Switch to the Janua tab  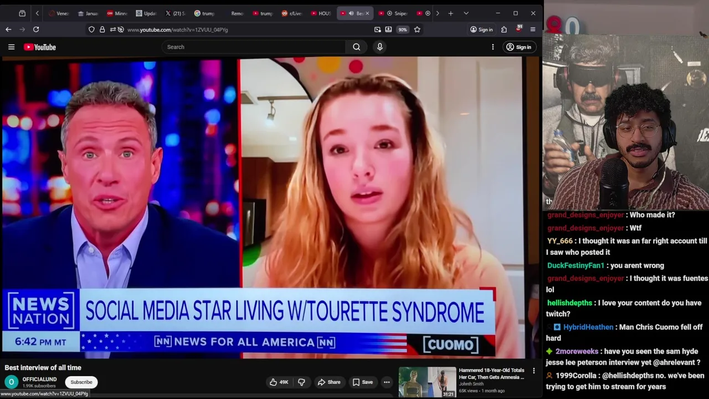point(88,13)
